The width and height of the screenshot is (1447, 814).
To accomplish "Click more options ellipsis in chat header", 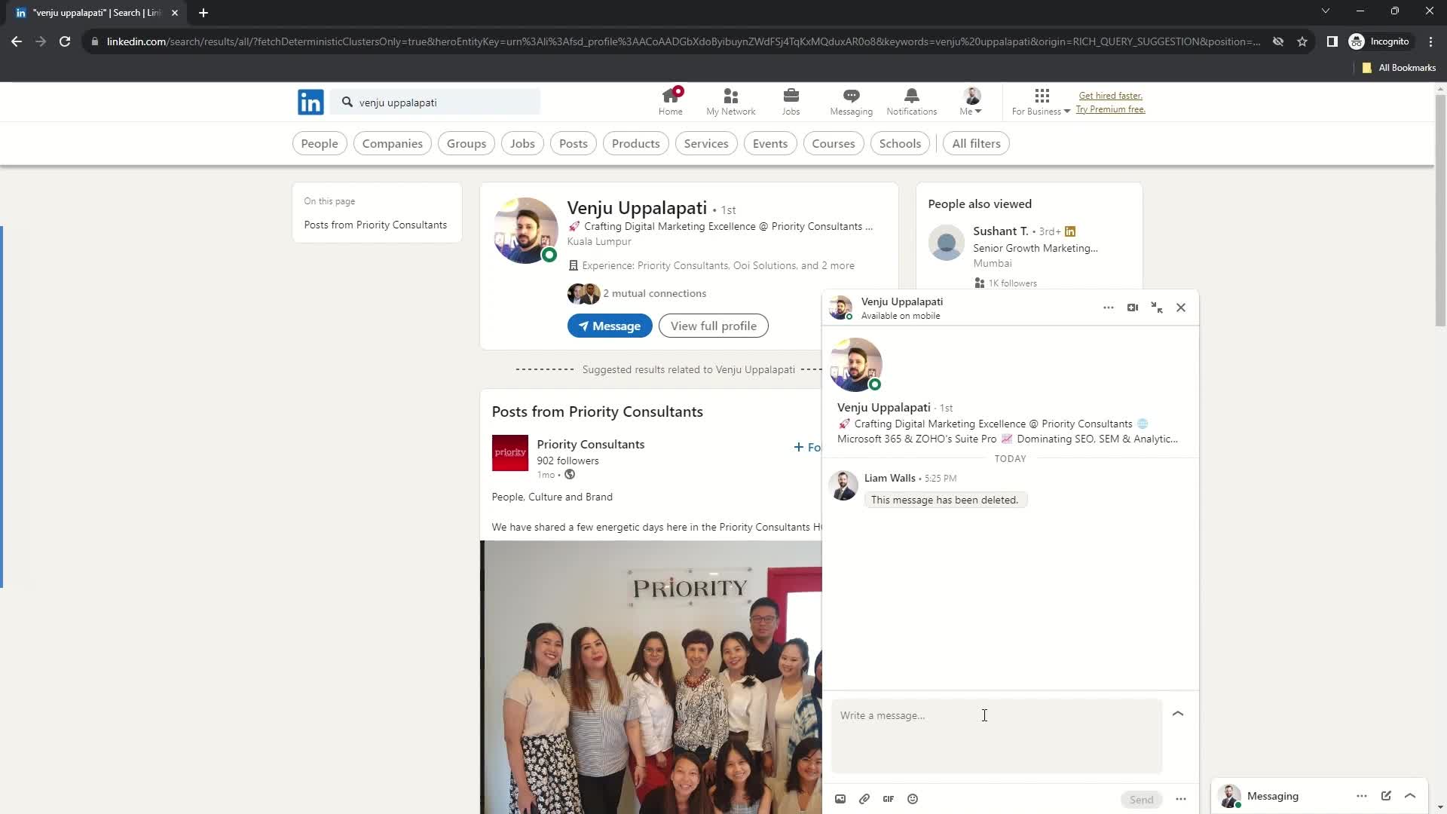I will tap(1108, 307).
